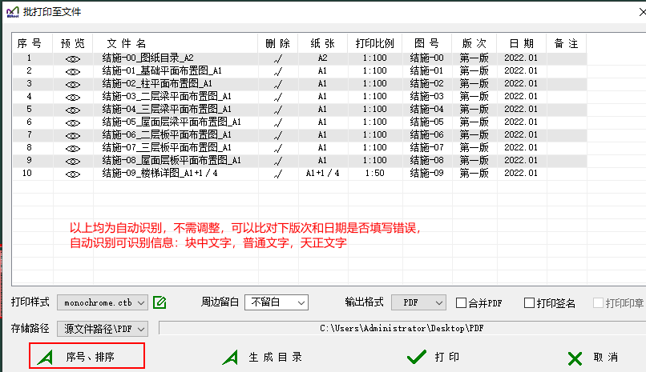
Task: Click eye icon for 结施-09 楼梯详图 row
Action: point(73,174)
